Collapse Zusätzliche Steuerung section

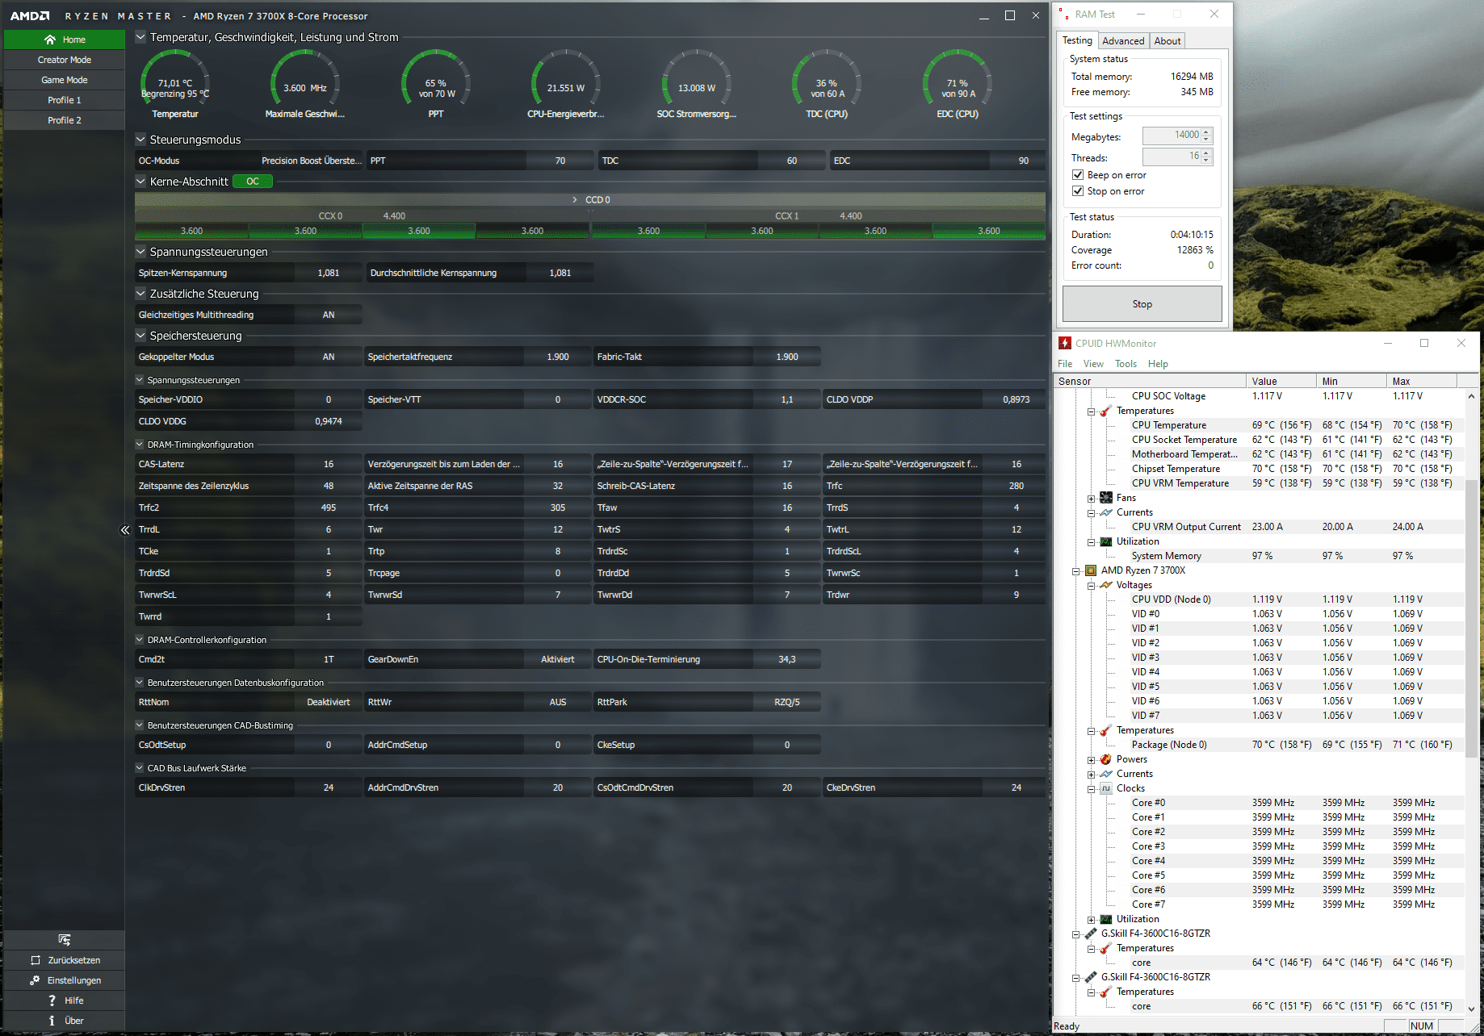click(x=140, y=294)
